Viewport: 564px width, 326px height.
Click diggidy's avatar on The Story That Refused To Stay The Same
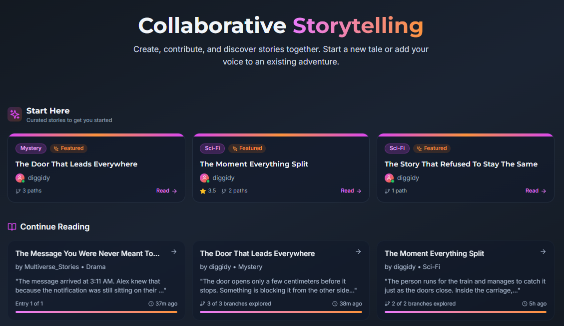tap(389, 177)
